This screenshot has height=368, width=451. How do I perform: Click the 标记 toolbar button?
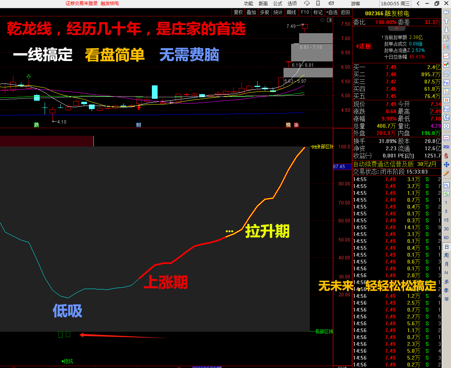pyautogui.click(x=318, y=12)
